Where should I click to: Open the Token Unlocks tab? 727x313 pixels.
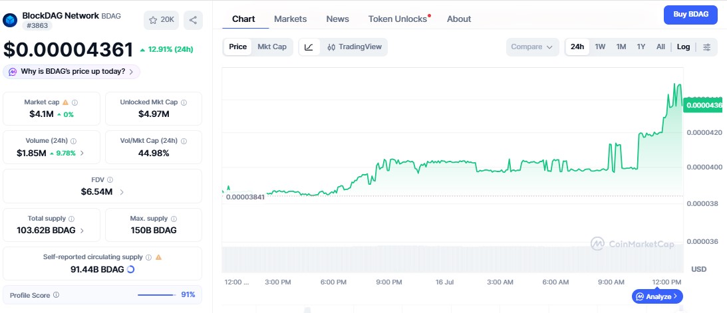pyautogui.click(x=398, y=19)
